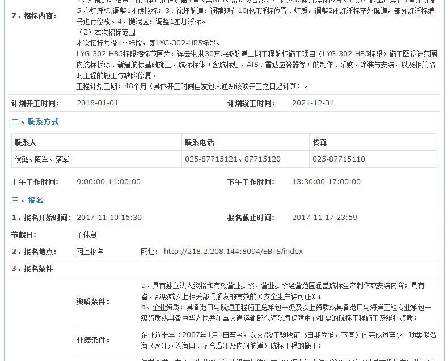
Task: Click the 三、报名 section heading
Action: pyautogui.click(x=28, y=201)
